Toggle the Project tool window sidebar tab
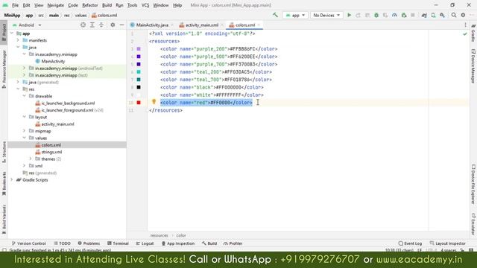Viewport: 477px width, 268px height. click(4, 33)
